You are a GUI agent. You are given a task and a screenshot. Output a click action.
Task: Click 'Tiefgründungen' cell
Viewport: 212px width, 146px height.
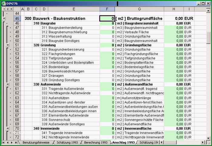click(x=74, y=58)
